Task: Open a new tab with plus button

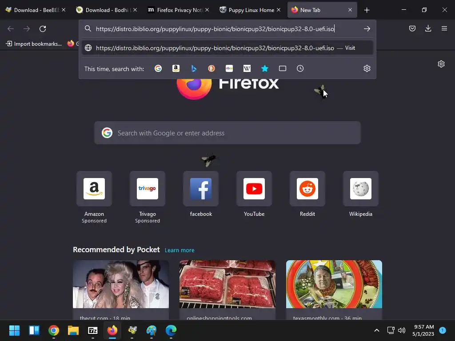Action: (x=367, y=10)
